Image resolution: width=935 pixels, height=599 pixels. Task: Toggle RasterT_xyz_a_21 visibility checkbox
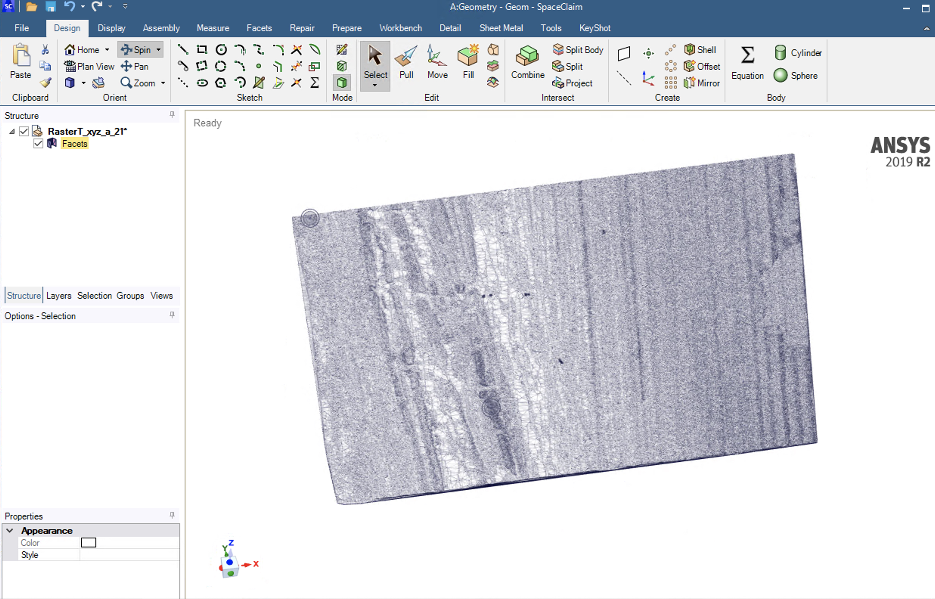24,132
